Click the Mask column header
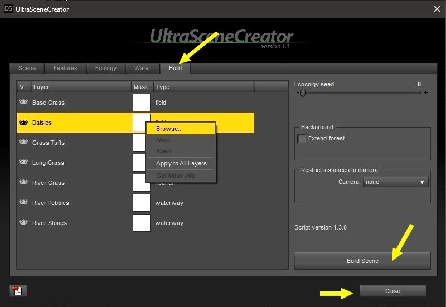 tap(143, 87)
